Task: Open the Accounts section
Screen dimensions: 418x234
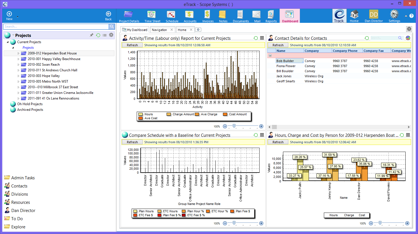Action: 190,16
